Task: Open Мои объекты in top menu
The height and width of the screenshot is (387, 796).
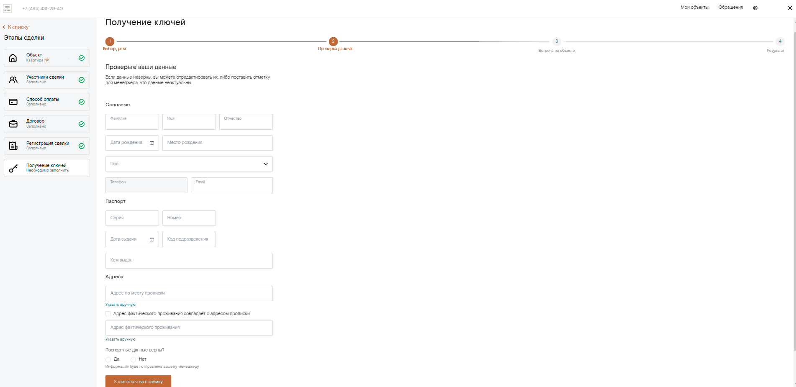Action: pyautogui.click(x=694, y=8)
